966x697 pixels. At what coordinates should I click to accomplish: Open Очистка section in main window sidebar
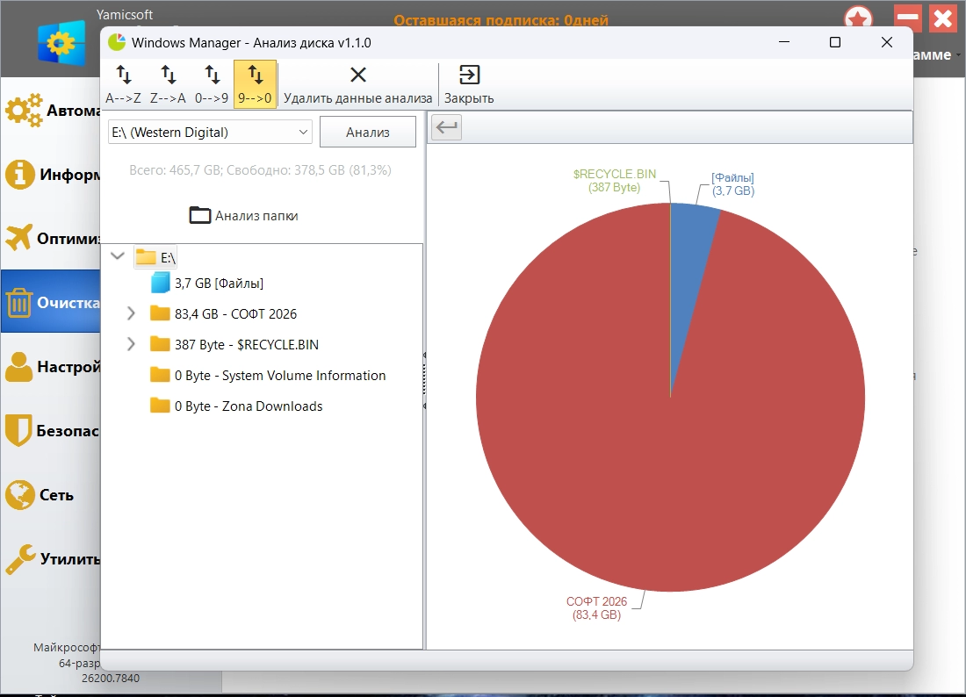(x=51, y=302)
